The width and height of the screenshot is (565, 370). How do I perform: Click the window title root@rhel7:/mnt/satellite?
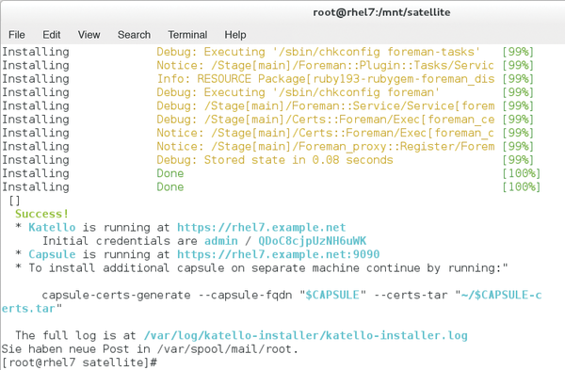[381, 12]
